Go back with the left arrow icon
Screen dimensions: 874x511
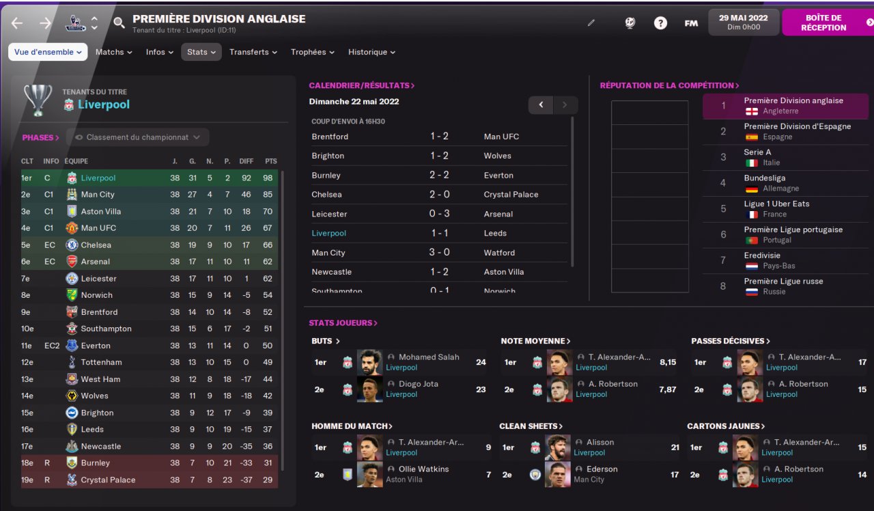click(x=17, y=23)
